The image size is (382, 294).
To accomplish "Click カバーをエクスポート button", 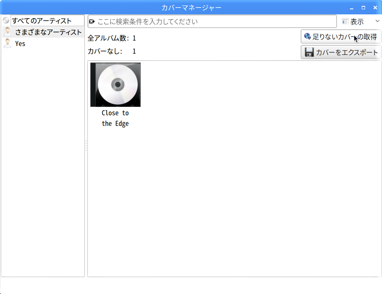I will 341,52.
